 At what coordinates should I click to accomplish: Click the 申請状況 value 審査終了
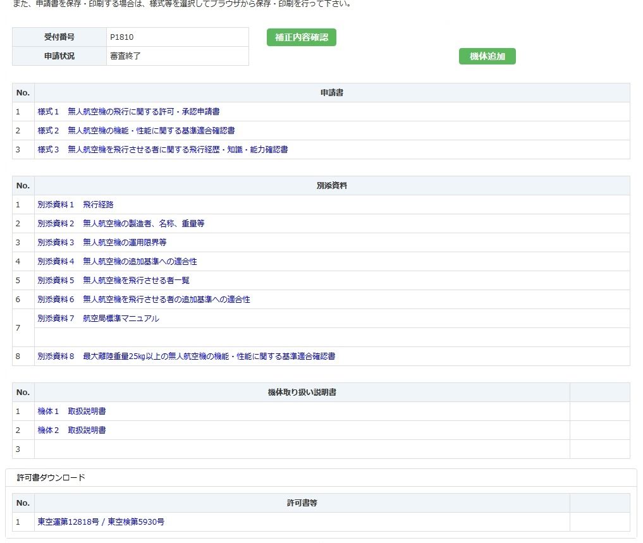tap(125, 56)
